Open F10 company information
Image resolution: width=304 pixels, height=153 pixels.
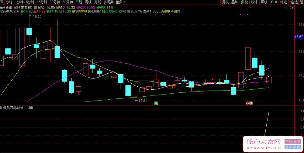click(274, 2)
